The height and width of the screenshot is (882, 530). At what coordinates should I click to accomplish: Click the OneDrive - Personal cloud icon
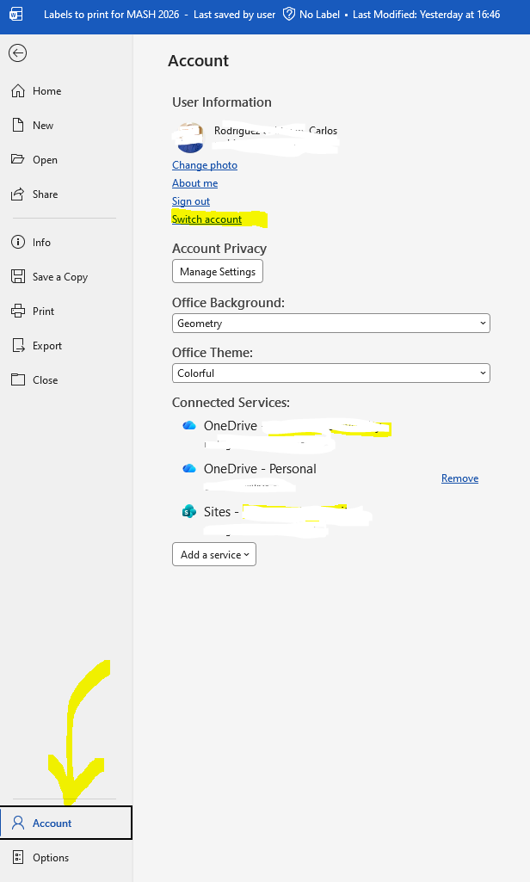tap(189, 469)
